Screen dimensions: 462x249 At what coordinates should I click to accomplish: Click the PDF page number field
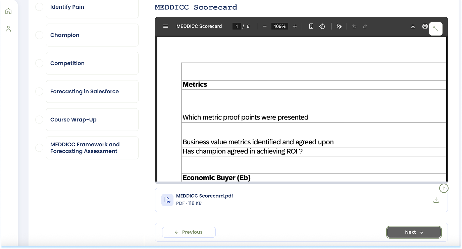(237, 26)
